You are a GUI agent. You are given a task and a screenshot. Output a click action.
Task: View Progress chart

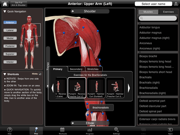[x=90, y=131]
